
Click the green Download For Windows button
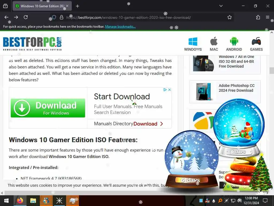tap(48, 108)
